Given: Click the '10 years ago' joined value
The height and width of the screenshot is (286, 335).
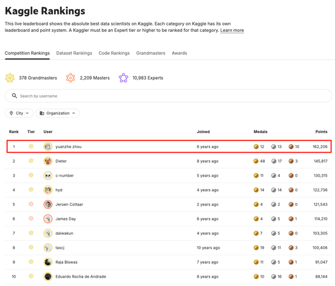Looking at the screenshot, I should click(208, 248).
